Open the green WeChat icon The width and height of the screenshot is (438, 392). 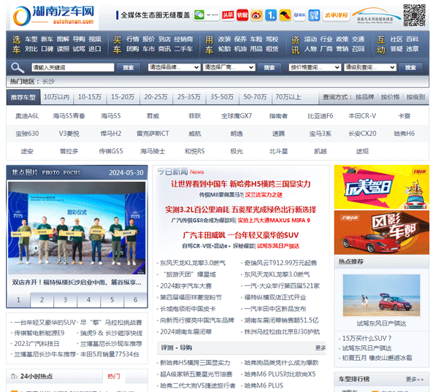tap(199, 15)
